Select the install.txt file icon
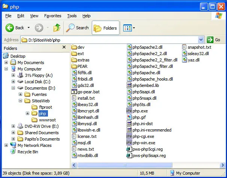227x178 pixels. coord(74,98)
